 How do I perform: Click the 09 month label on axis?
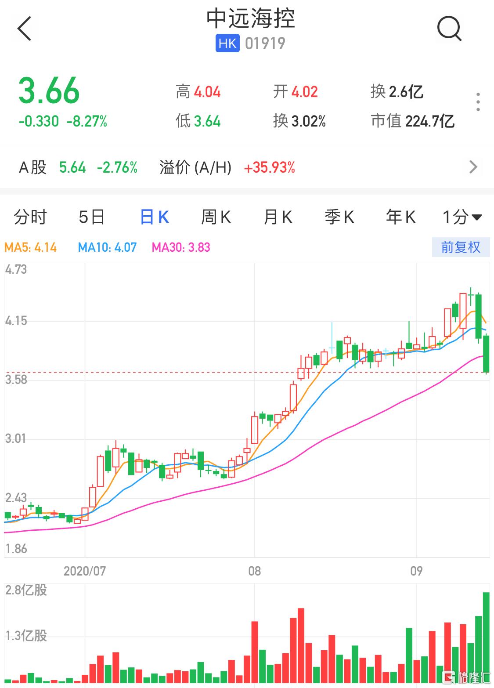(416, 571)
